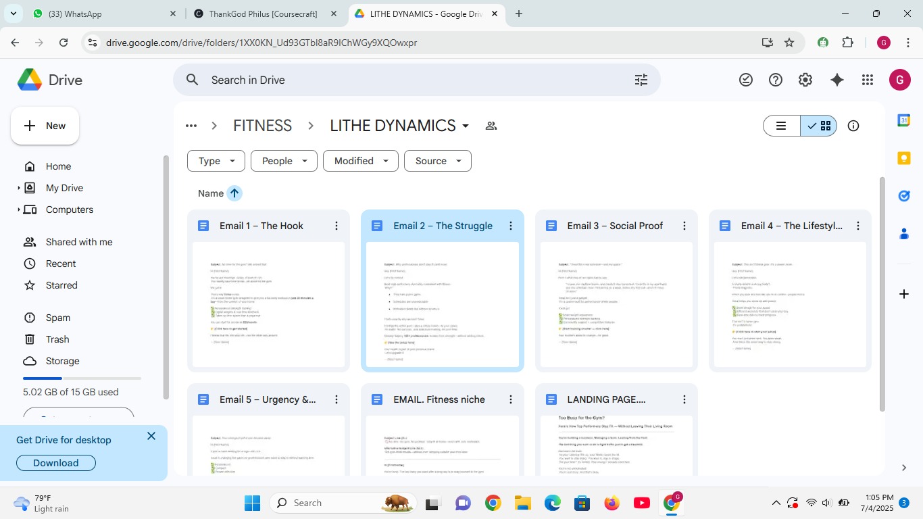Open Google Tasks side panel icon
Image resolution: width=923 pixels, height=519 pixels.
click(904, 196)
